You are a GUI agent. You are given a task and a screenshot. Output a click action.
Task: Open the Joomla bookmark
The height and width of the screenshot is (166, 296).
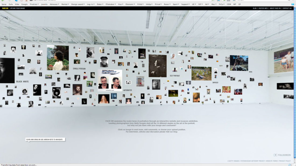coord(44,4)
